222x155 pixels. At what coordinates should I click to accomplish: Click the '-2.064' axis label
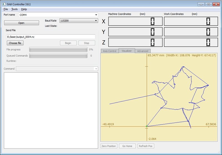pyautogui.click(x=152, y=139)
